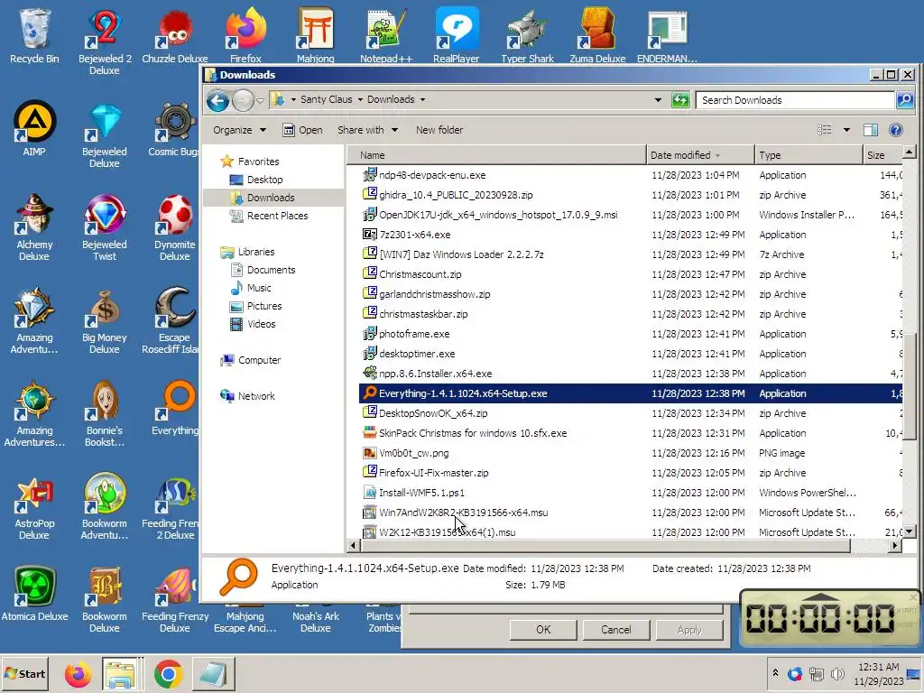Select Network in the navigation pane
This screenshot has height=693, width=924.
point(255,396)
